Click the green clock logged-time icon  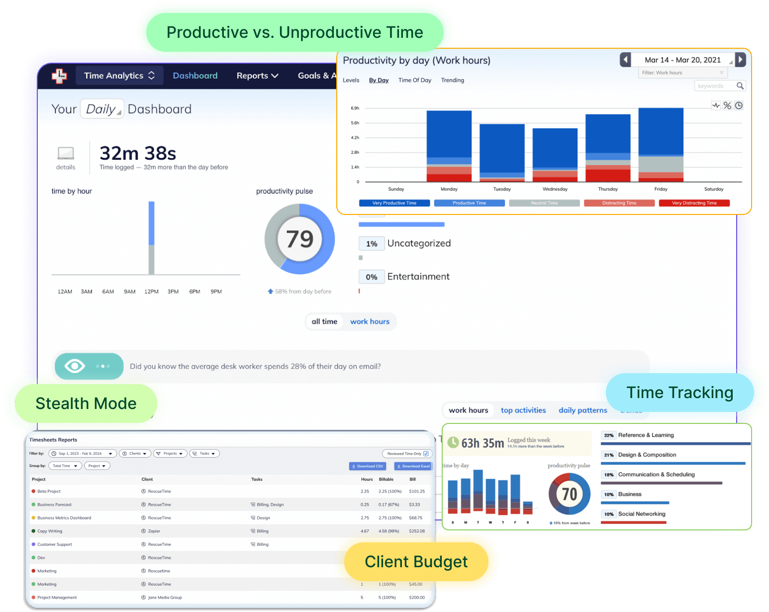453,442
